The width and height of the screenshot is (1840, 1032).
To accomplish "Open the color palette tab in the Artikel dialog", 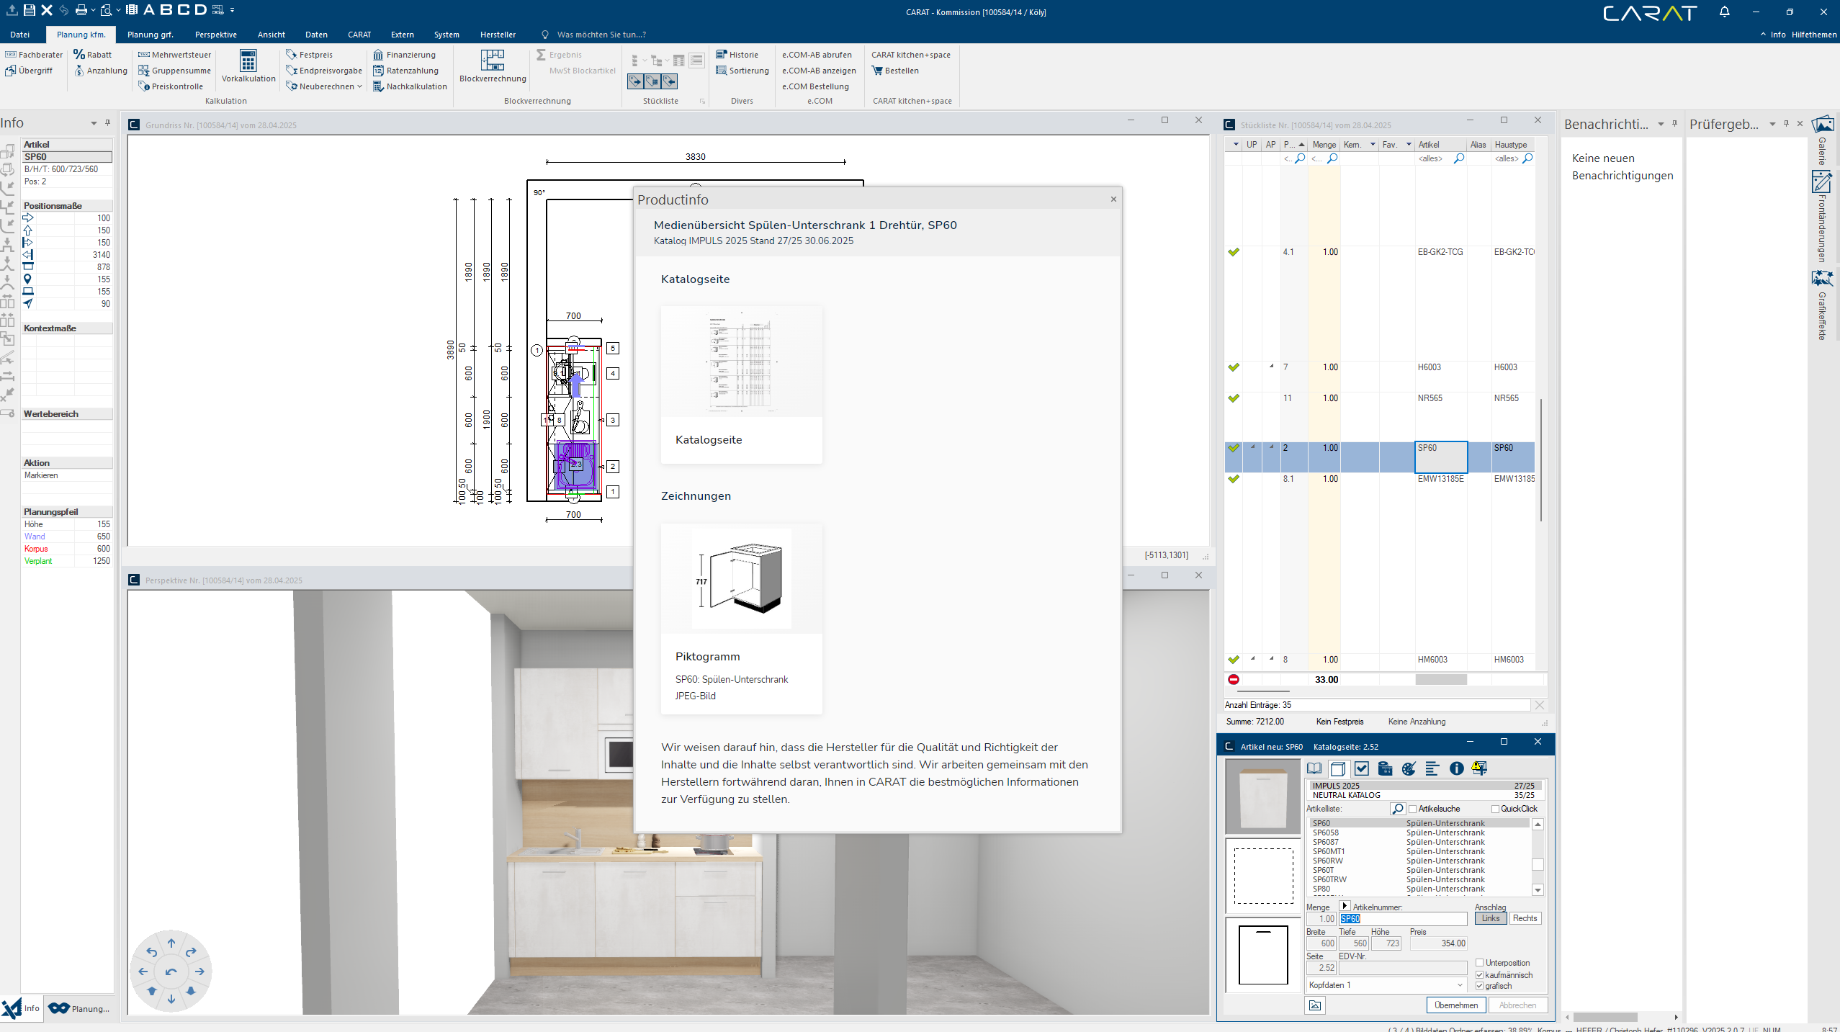I will 1409,768.
